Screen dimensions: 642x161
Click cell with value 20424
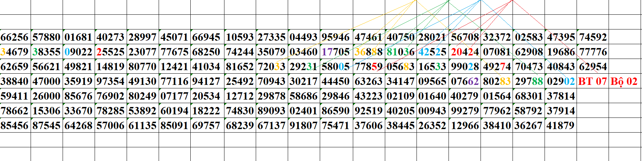465,52
